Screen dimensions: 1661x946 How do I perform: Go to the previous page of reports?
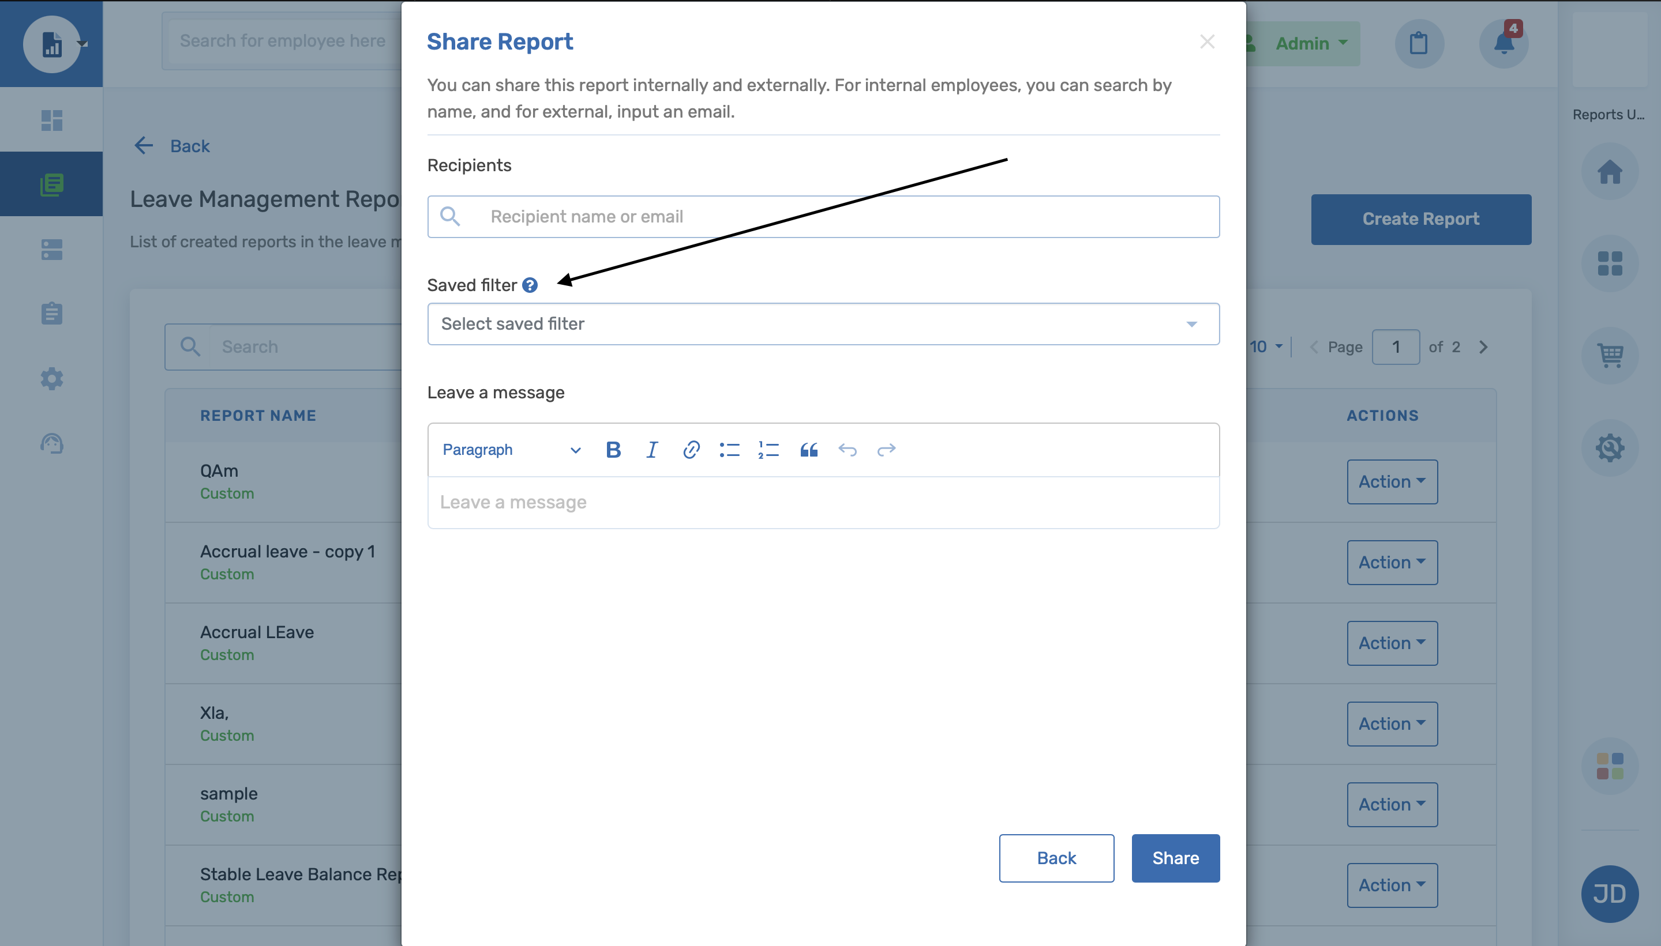click(1314, 346)
